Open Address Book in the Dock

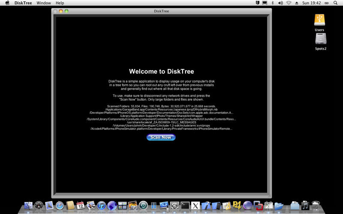(70, 205)
